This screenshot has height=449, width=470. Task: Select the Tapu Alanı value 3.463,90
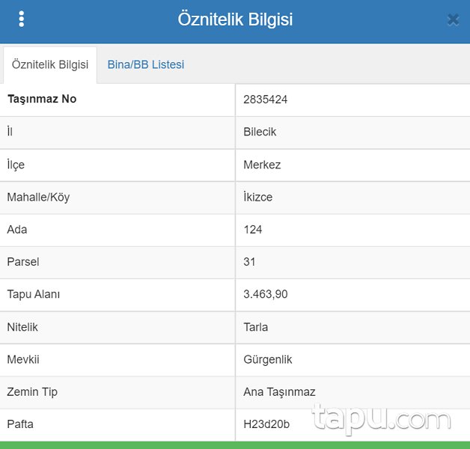(x=265, y=294)
